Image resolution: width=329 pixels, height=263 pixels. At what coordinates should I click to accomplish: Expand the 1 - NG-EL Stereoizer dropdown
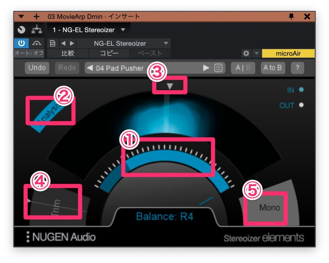coord(123,30)
